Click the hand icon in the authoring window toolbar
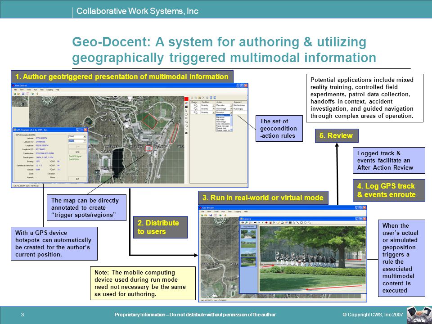 coord(37,94)
